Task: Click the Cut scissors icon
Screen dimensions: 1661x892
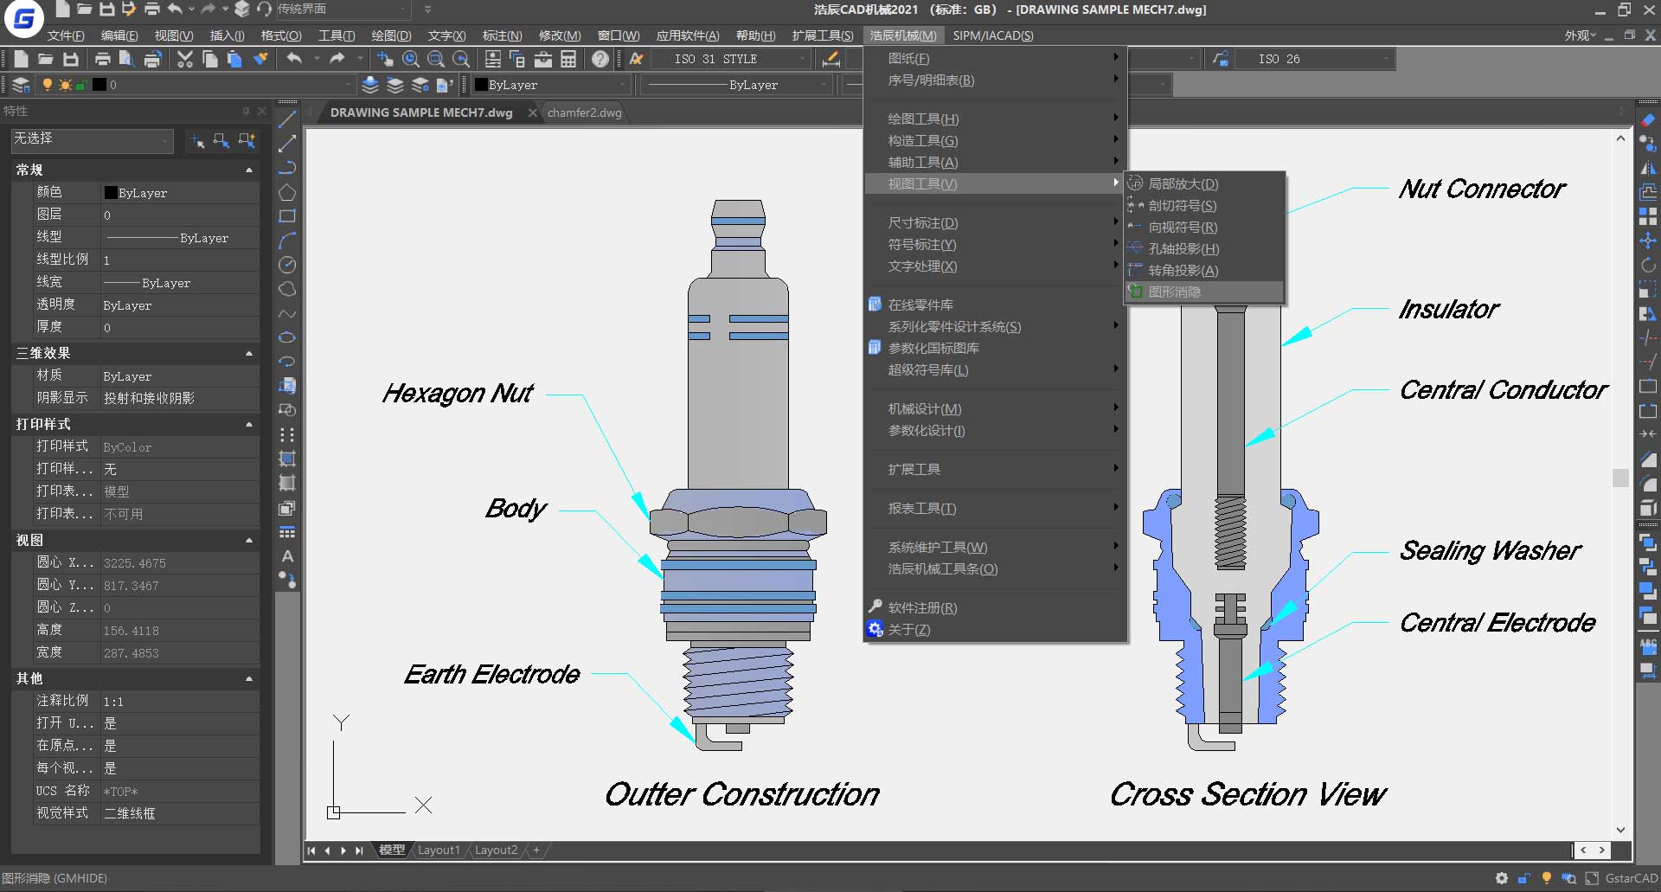Action: 184,59
